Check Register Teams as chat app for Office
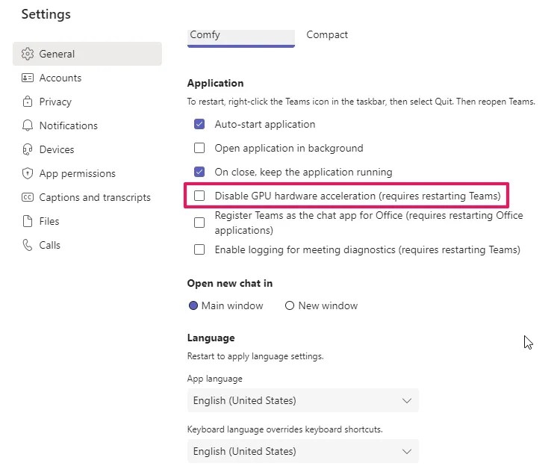Screen dimensions: 560x469 [199, 223]
